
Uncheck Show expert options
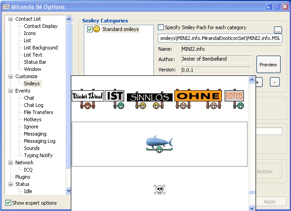pyautogui.click(x=9, y=203)
